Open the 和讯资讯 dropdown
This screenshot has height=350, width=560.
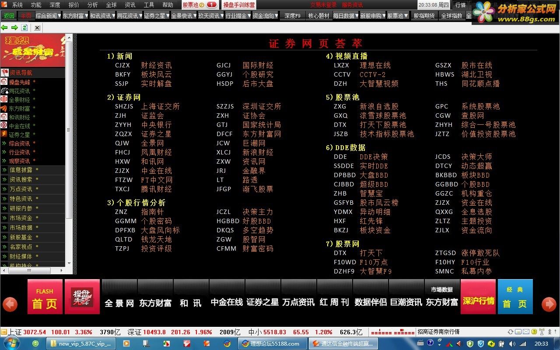(101, 15)
